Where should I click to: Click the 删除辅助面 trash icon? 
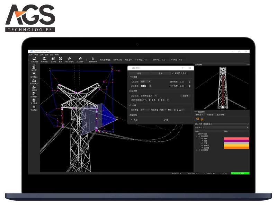92,59
